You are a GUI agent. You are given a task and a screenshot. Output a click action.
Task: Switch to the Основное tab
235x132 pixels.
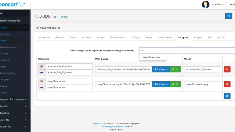coord(45,38)
